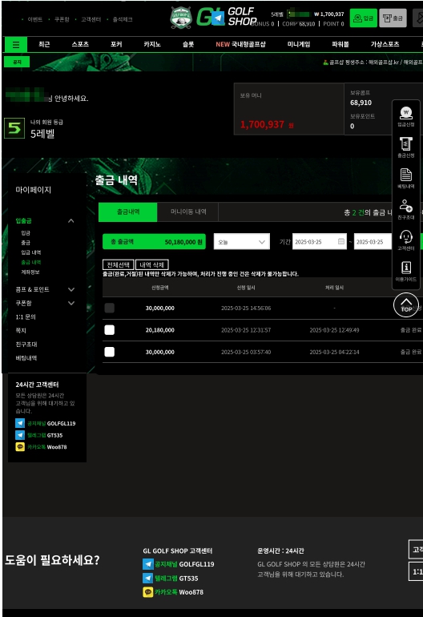423x617 pixels.
Task: Open betting history document icon in sidebar
Action: point(405,178)
